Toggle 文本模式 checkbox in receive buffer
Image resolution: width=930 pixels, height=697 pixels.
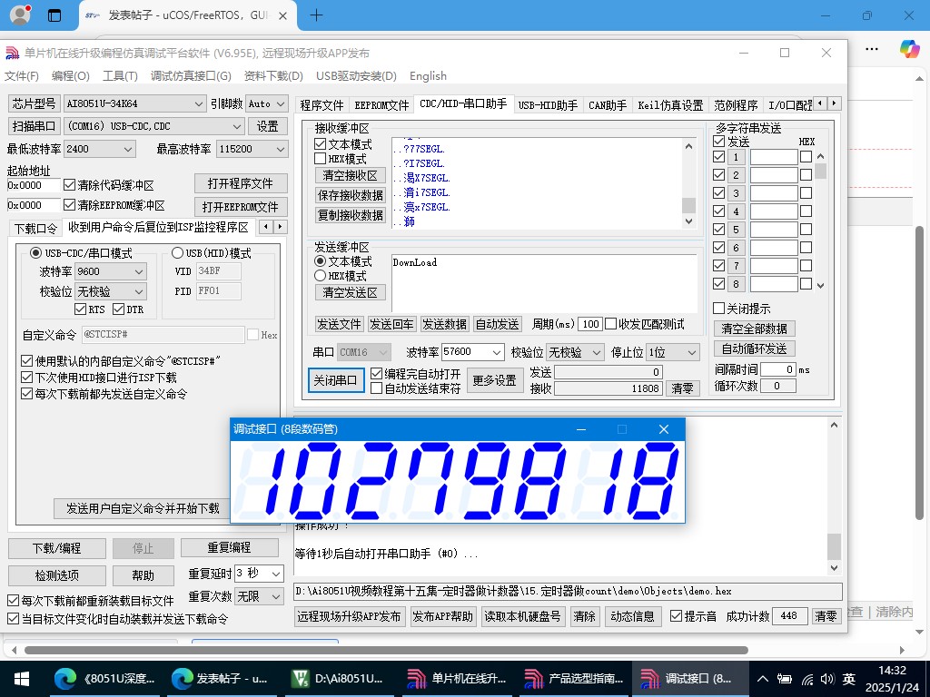tap(321, 144)
